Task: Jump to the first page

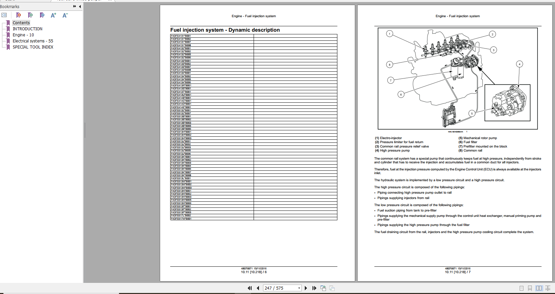Action: tap(250, 288)
